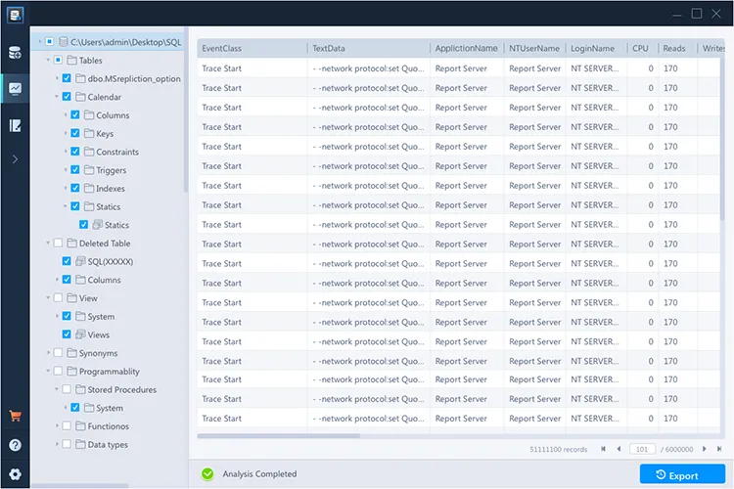Collapse the View tree node
Viewport: 734px width, 489px height.
click(x=48, y=297)
